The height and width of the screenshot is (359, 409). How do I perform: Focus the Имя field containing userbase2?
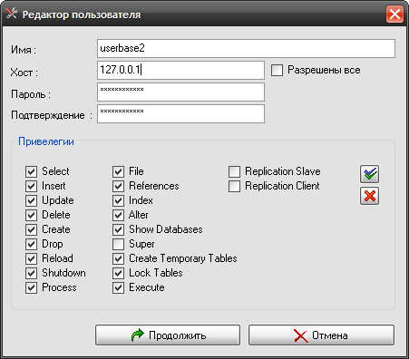coord(246,48)
